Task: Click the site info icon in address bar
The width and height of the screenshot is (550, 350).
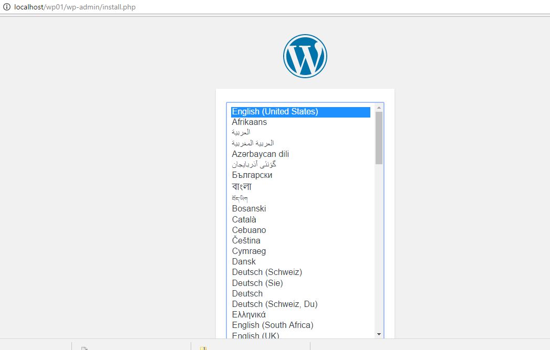Action: [x=7, y=7]
